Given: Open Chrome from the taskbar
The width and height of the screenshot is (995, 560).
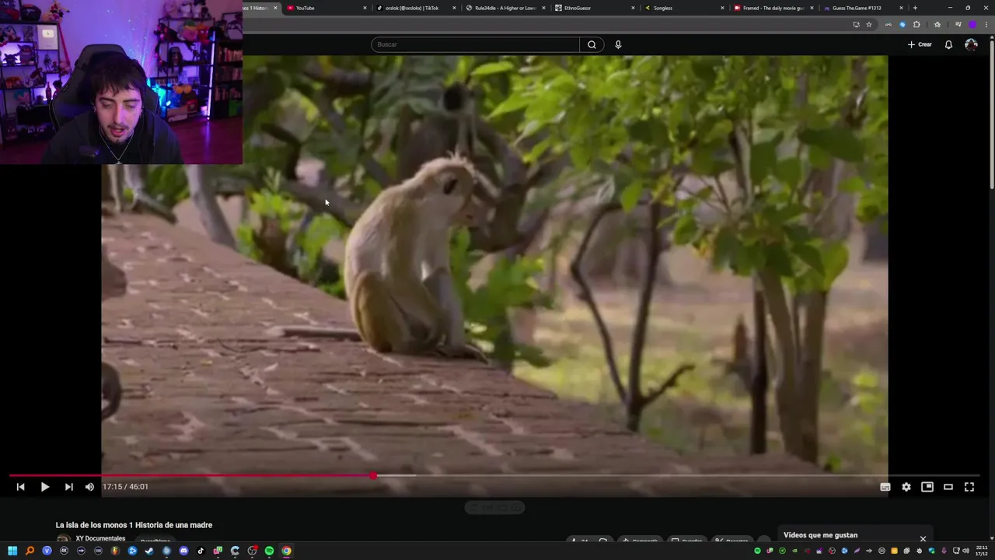Looking at the screenshot, I should [286, 551].
